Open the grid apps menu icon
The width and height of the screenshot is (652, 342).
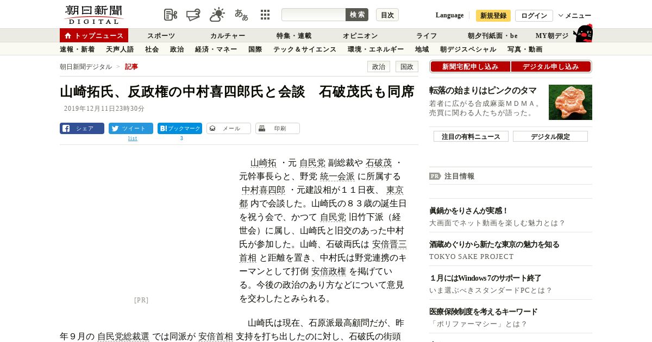(x=265, y=15)
